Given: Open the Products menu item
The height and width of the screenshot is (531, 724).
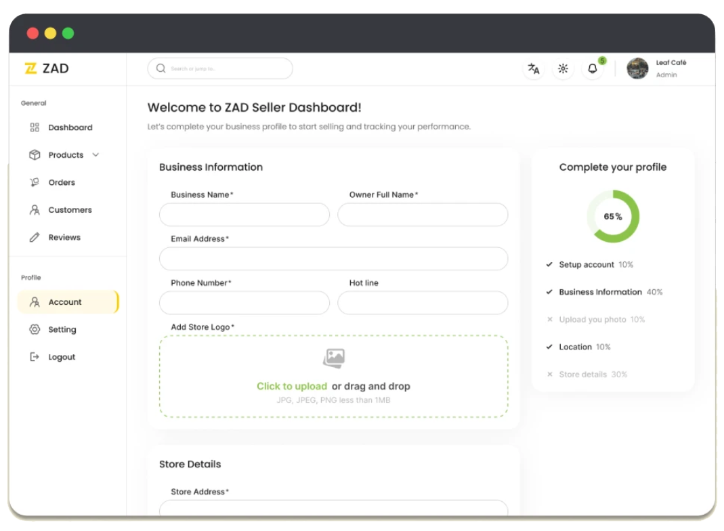Looking at the screenshot, I should (x=65, y=155).
